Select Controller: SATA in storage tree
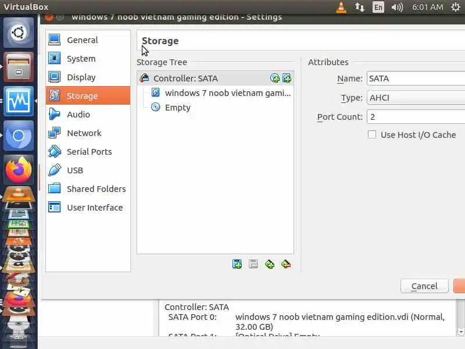 click(x=215, y=79)
